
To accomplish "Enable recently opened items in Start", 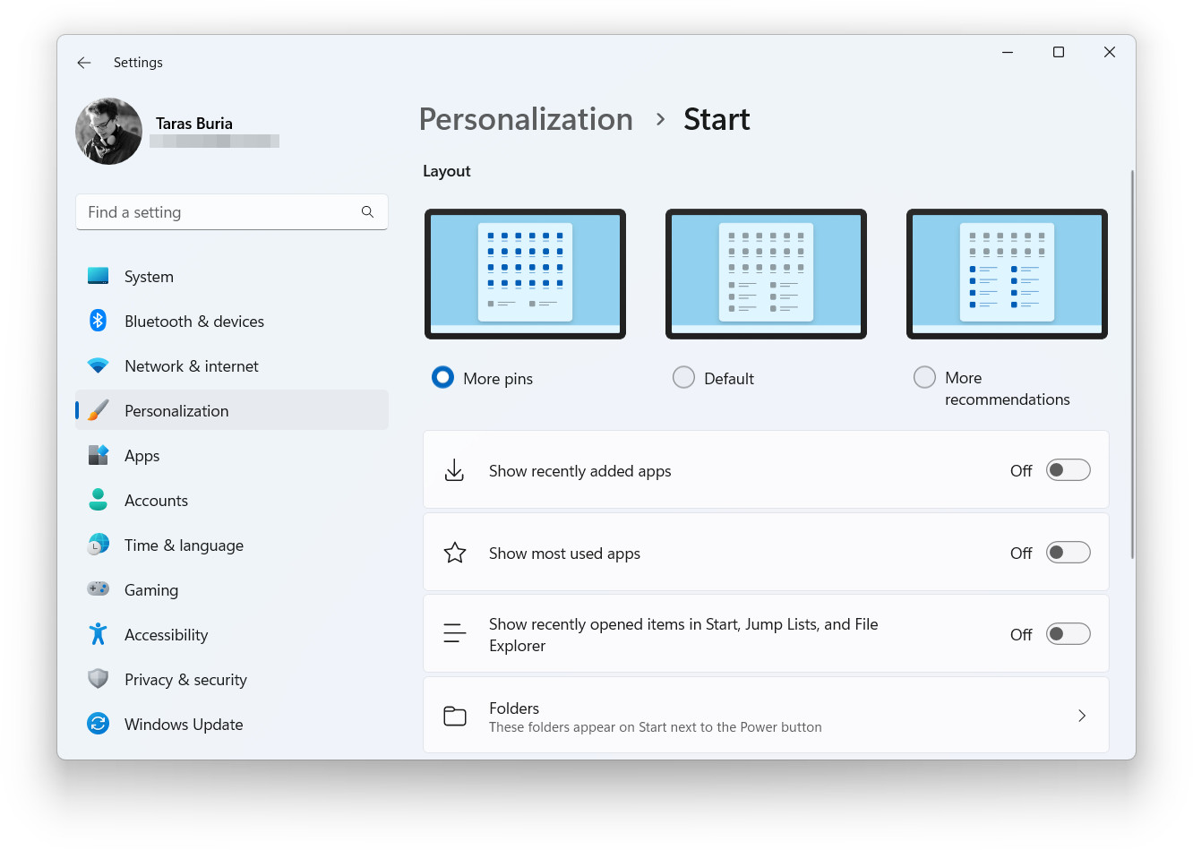I will point(1068,633).
